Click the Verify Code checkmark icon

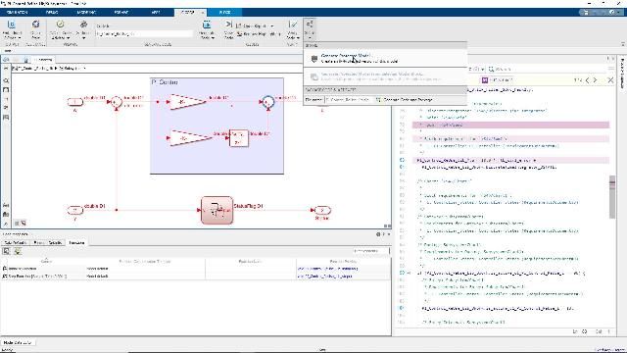(293, 25)
